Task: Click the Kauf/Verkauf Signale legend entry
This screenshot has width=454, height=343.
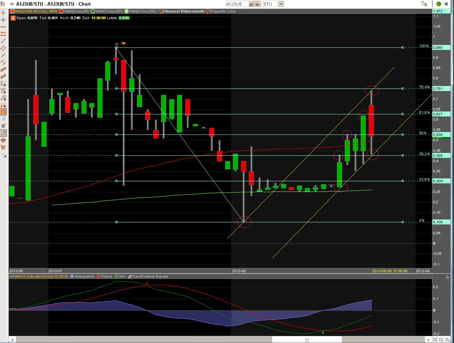Action: click(148, 276)
